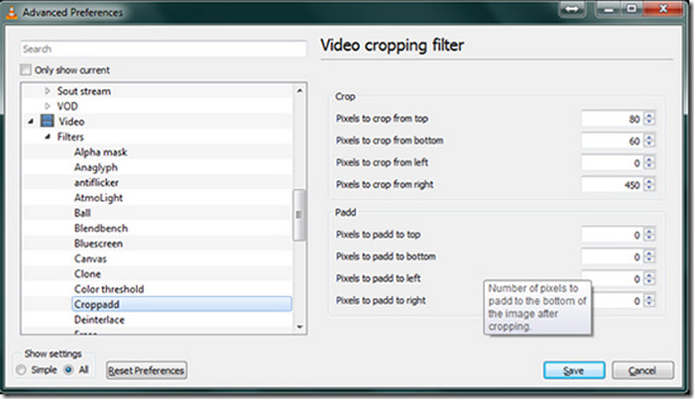Click the padd to top value field
The width and height of the screenshot is (694, 399).
(612, 235)
